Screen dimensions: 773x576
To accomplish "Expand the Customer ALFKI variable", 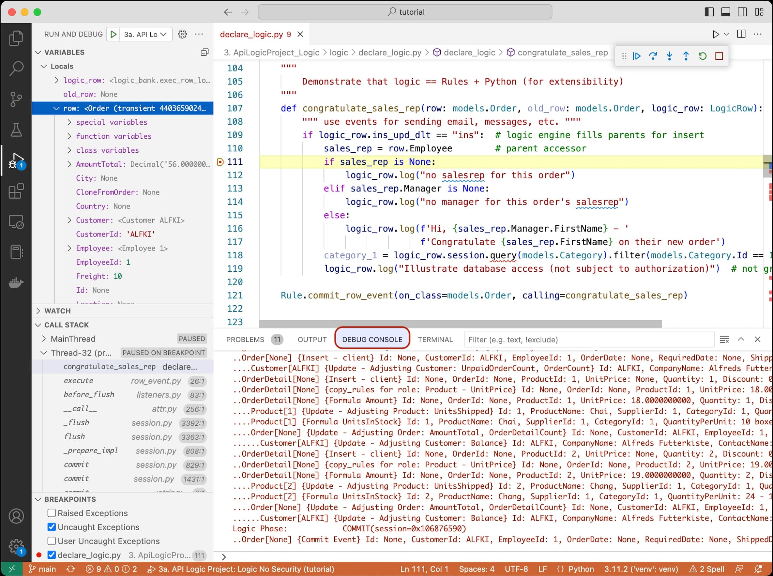I will pos(69,220).
